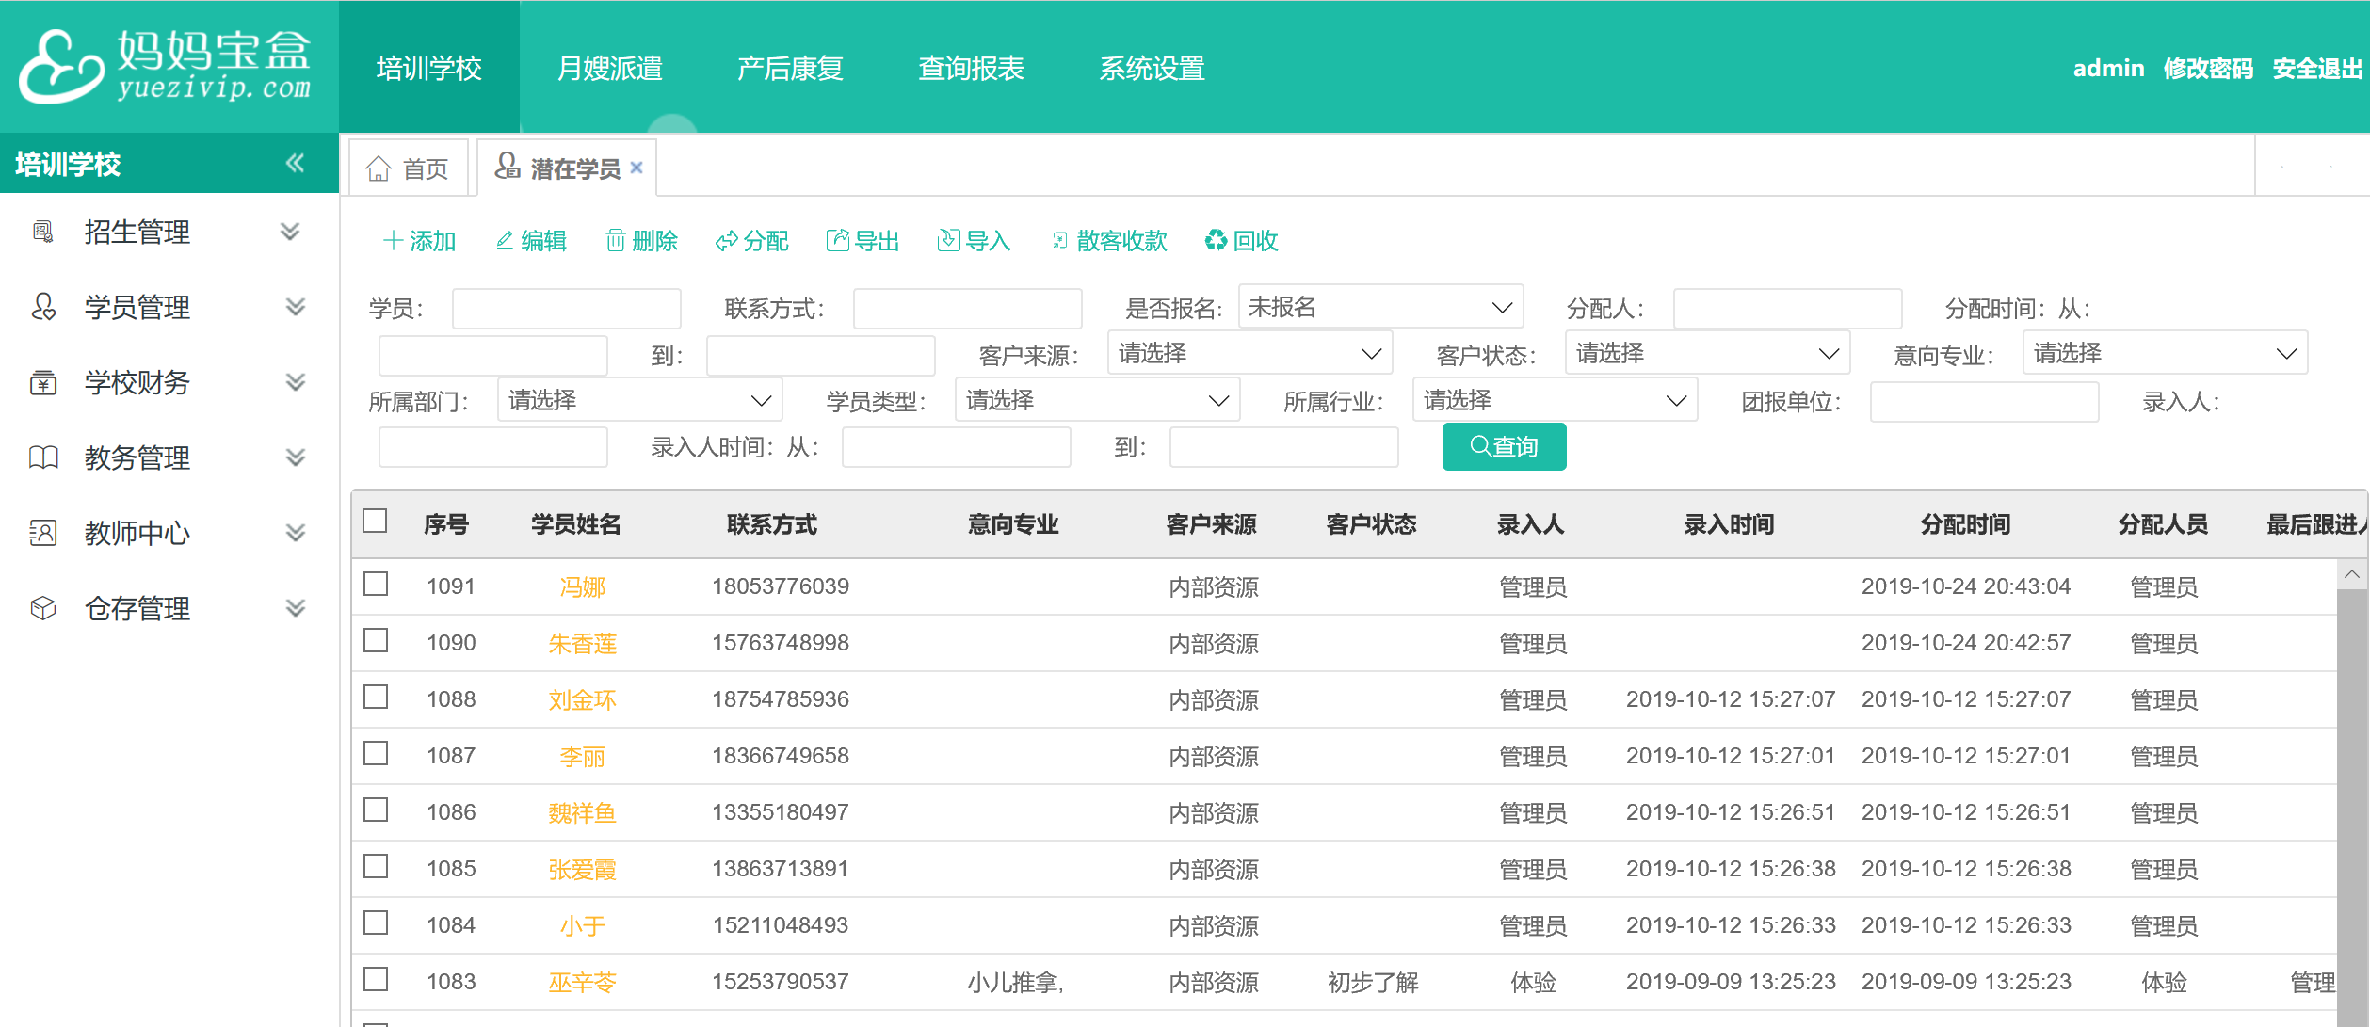This screenshot has height=1027, width=2370.
Task: Expand the 学员管理 menu chevron
Action: (x=296, y=307)
